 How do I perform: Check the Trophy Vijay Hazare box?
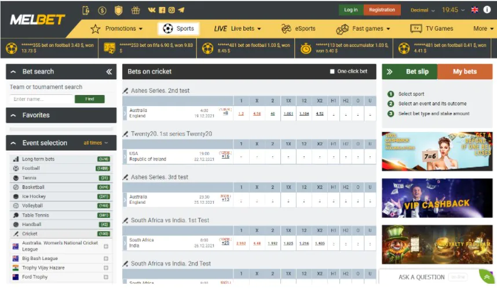tap(106, 268)
